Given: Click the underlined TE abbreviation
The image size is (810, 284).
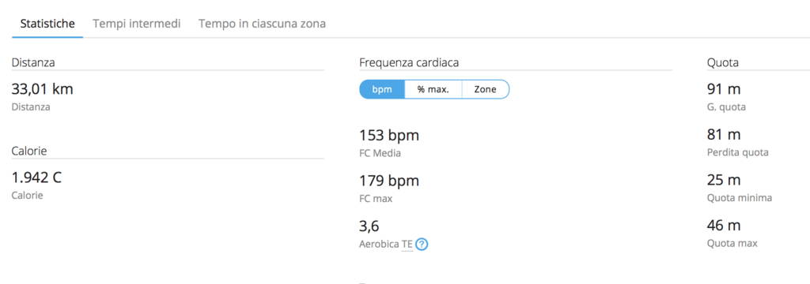Looking at the screenshot, I should pyautogui.click(x=407, y=245).
